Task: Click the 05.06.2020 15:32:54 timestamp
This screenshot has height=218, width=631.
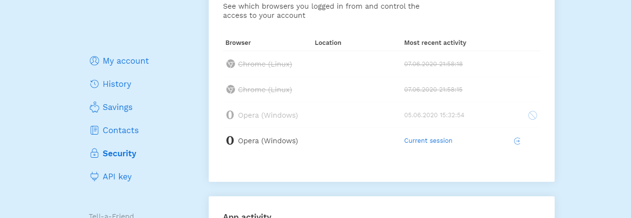Action: point(434,115)
